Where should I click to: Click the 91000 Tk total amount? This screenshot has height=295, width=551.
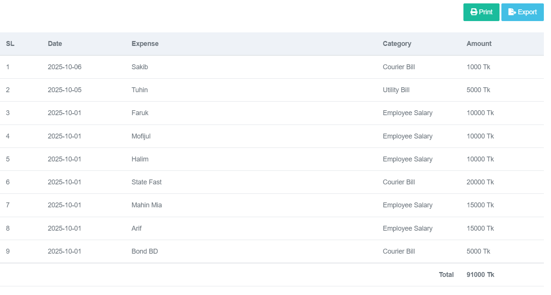pyautogui.click(x=480, y=275)
